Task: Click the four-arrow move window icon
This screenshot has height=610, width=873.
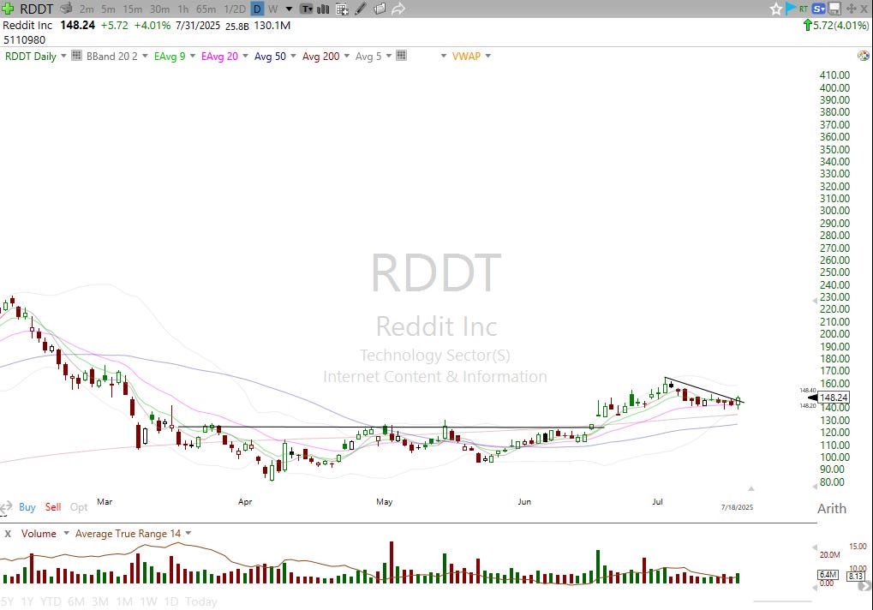Action: tap(851, 9)
